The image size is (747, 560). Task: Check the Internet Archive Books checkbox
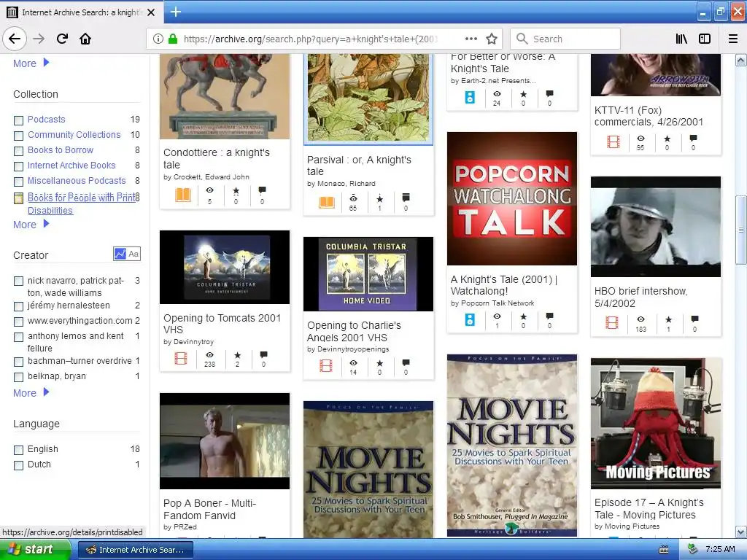tap(18, 166)
